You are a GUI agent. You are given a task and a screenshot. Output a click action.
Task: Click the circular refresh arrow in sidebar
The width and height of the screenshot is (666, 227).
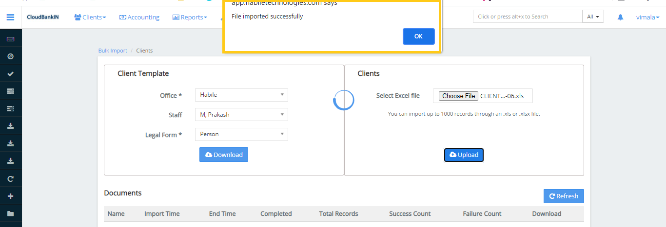pos(10,179)
